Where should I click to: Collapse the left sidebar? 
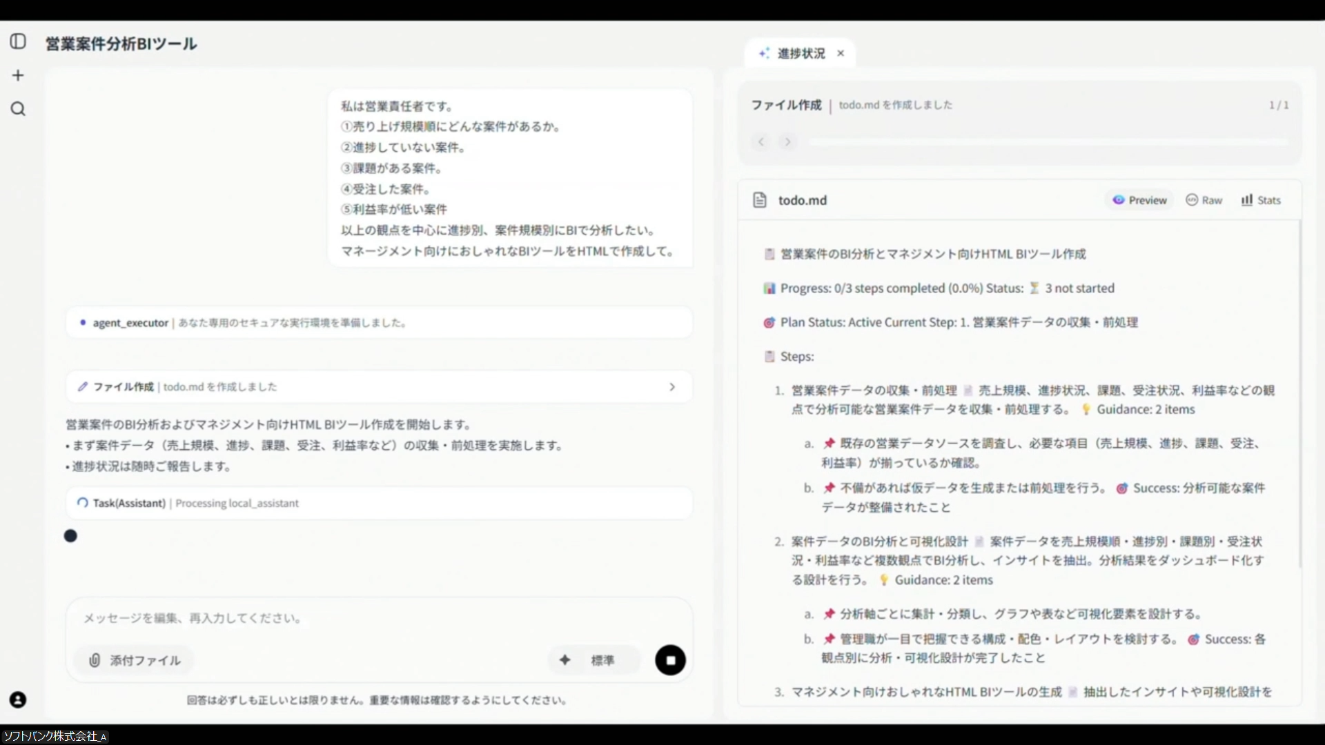coord(18,41)
